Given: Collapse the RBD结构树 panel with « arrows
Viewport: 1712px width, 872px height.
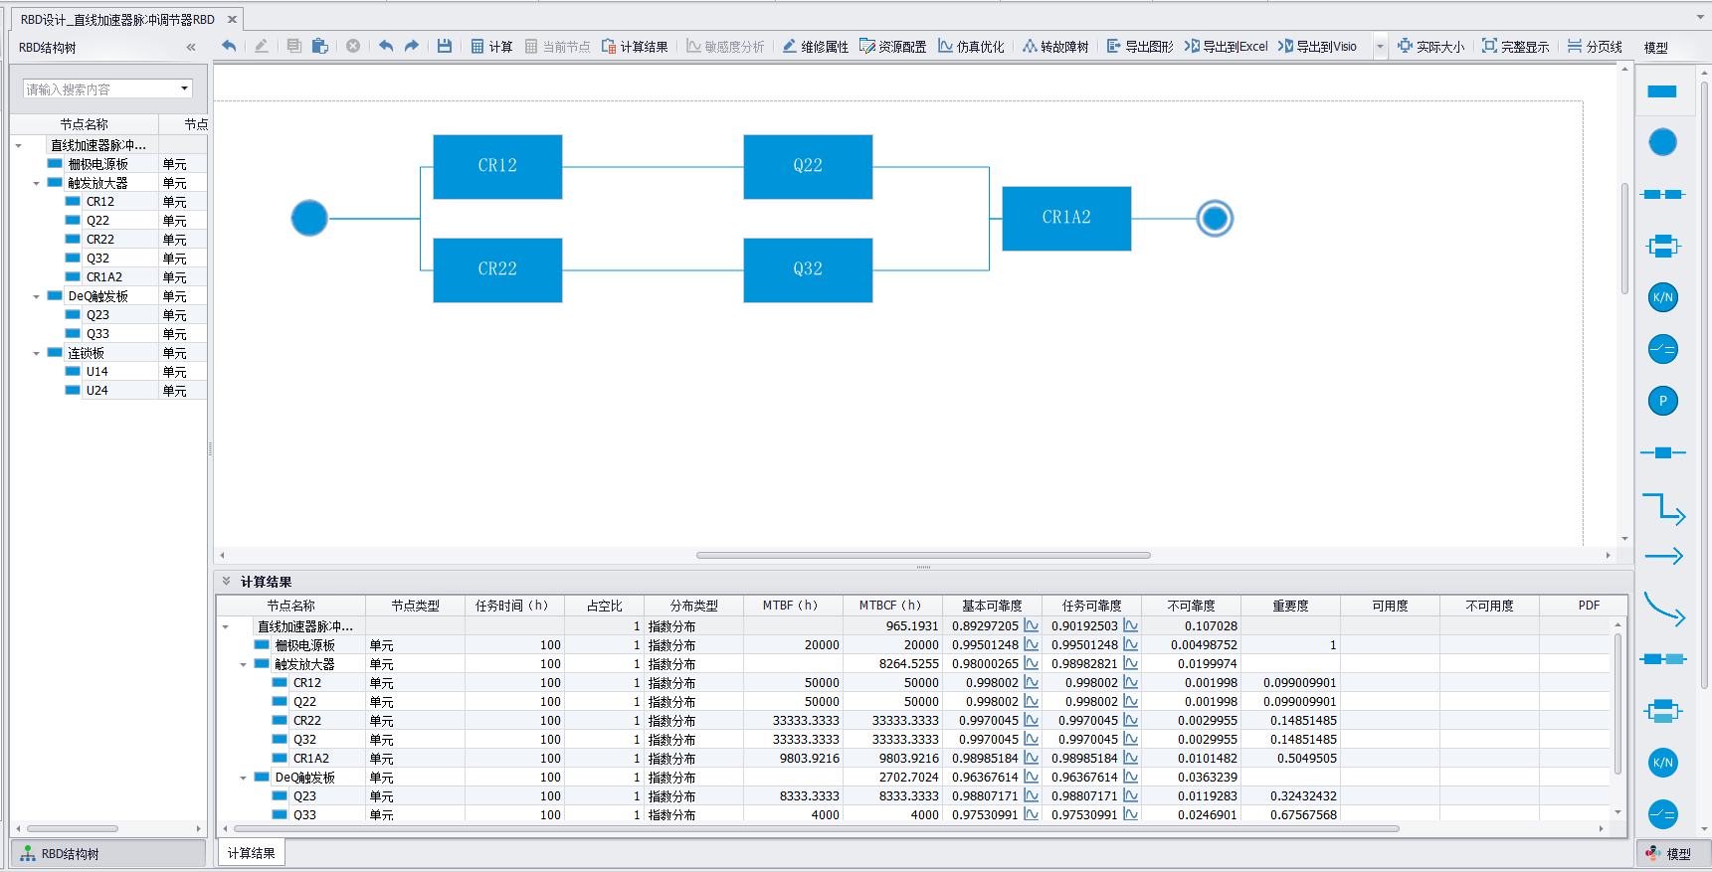Looking at the screenshot, I should [x=191, y=47].
